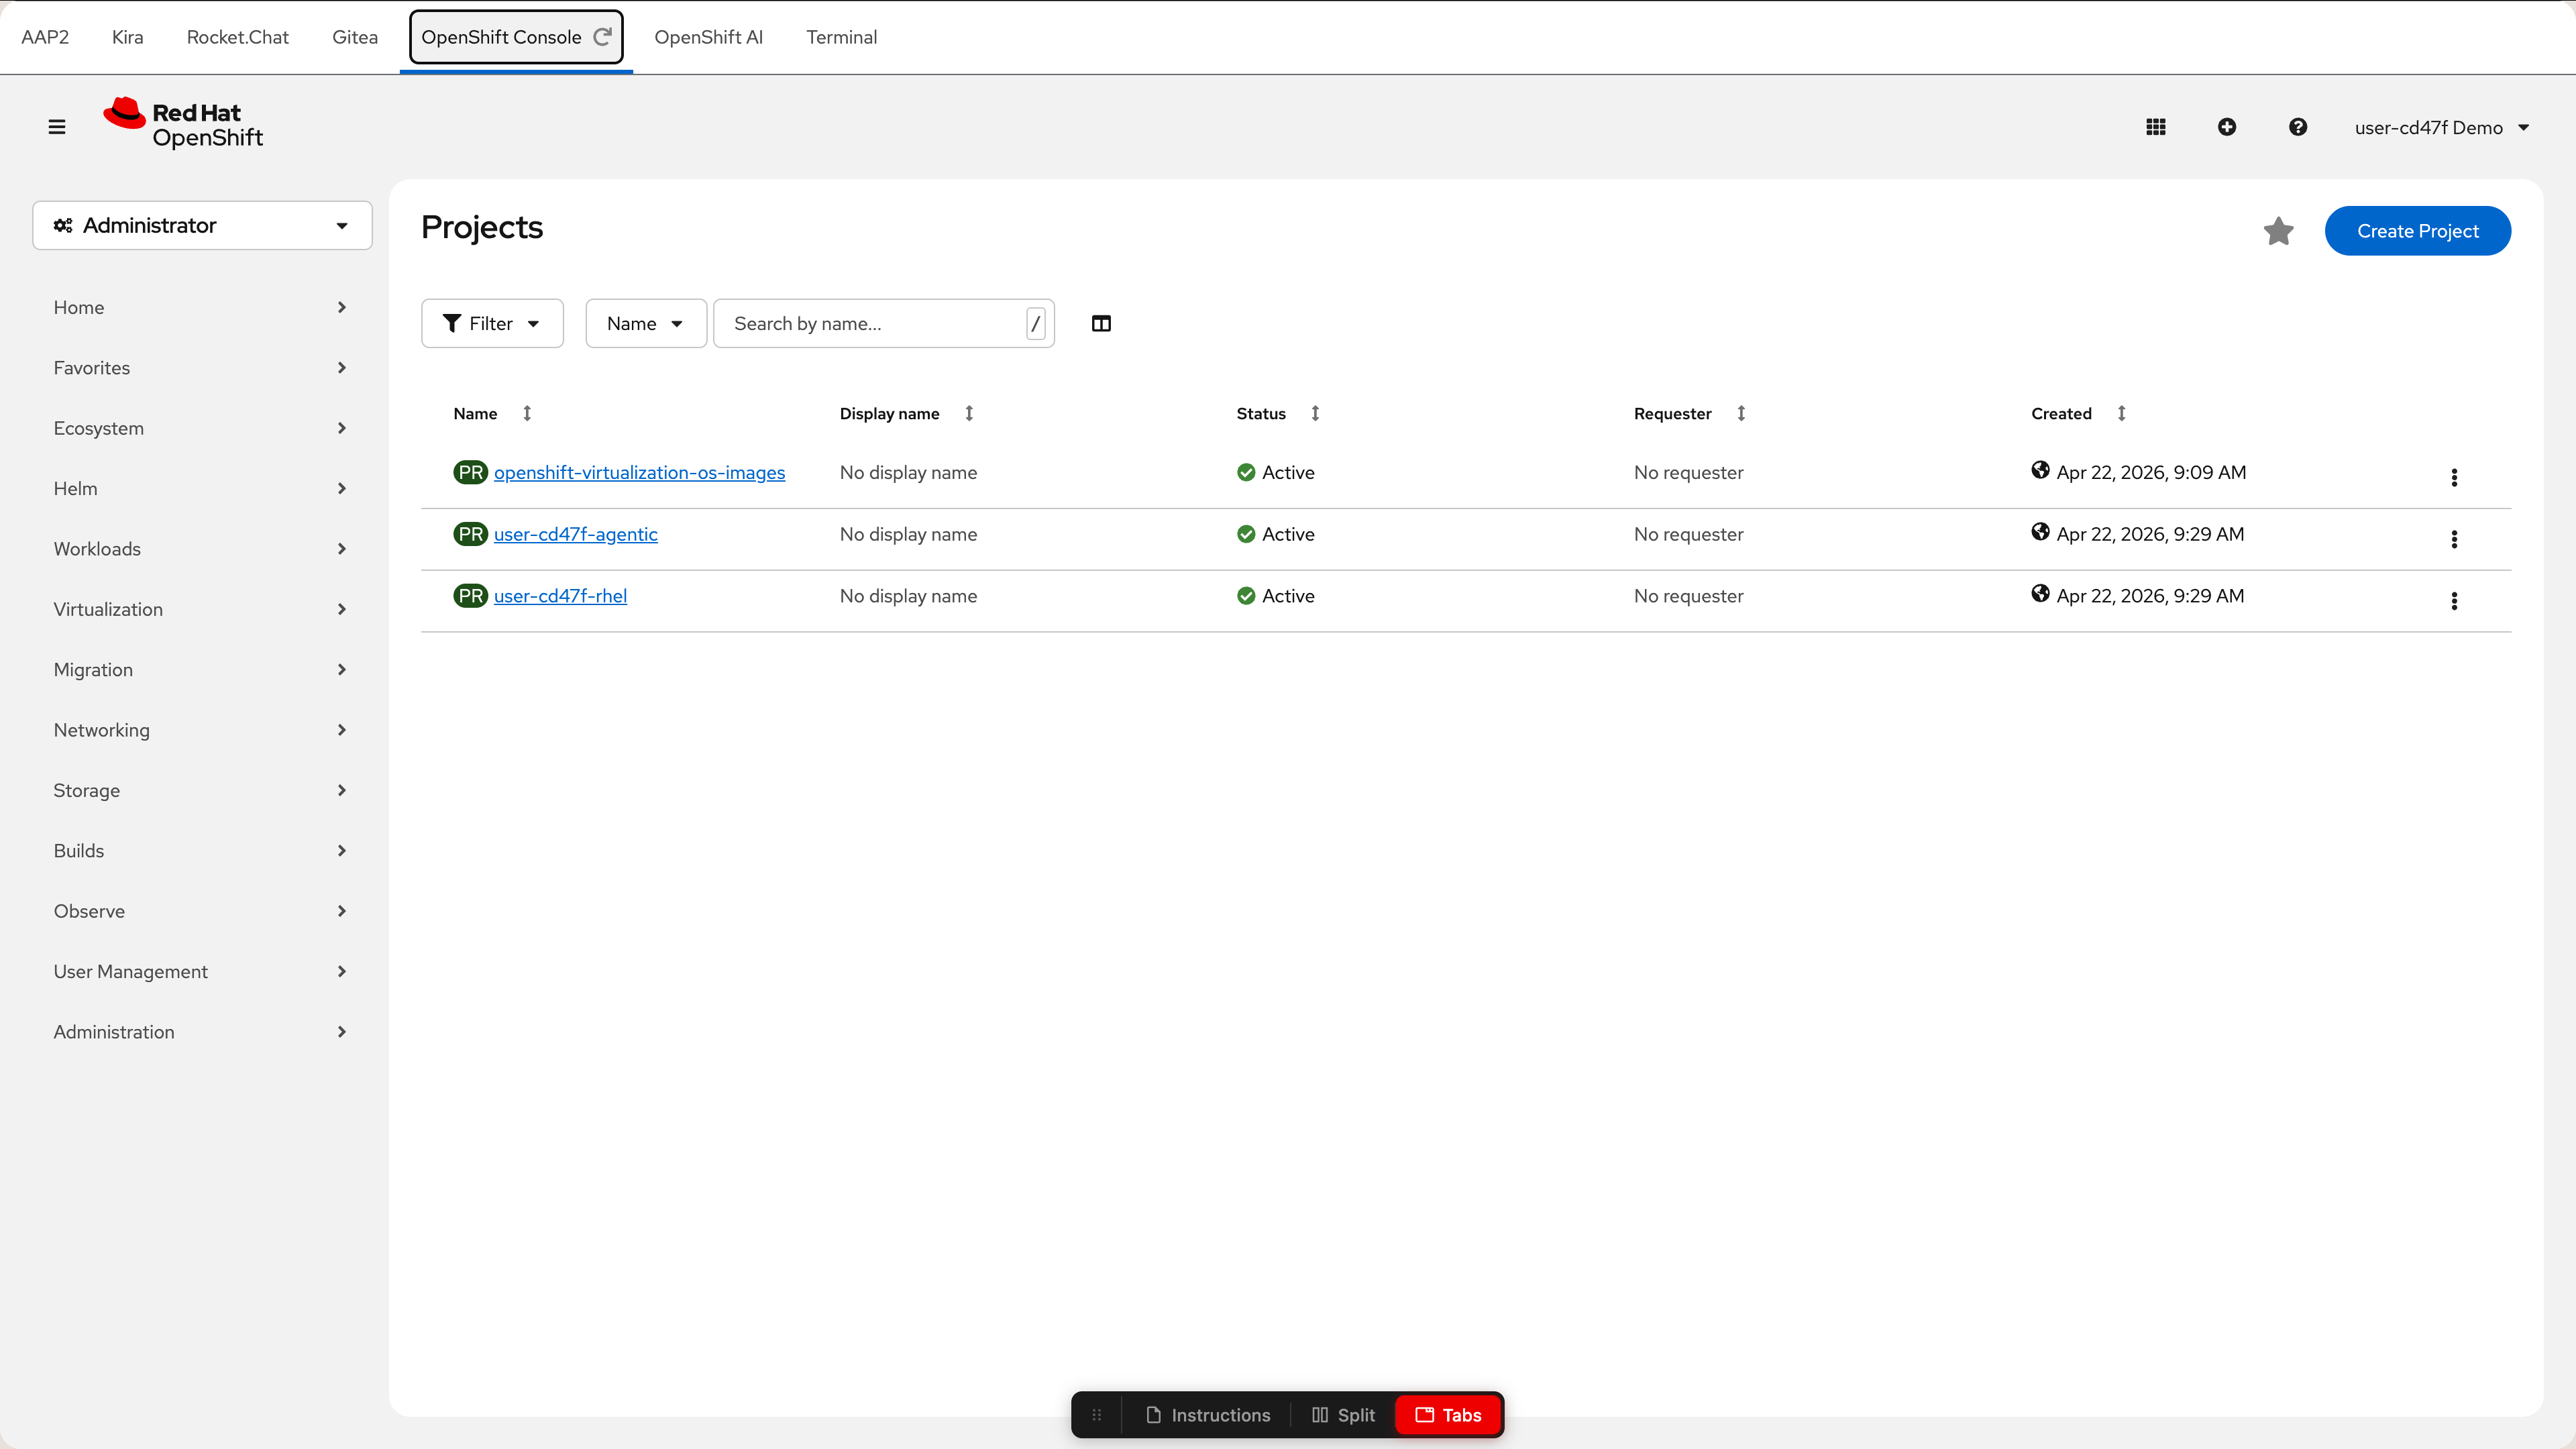Image resolution: width=2576 pixels, height=1449 pixels.
Task: Switch to the Gitea tab
Action: [355, 37]
